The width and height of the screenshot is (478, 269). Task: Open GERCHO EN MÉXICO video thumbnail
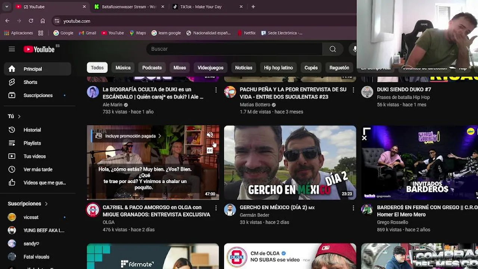[x=290, y=163]
